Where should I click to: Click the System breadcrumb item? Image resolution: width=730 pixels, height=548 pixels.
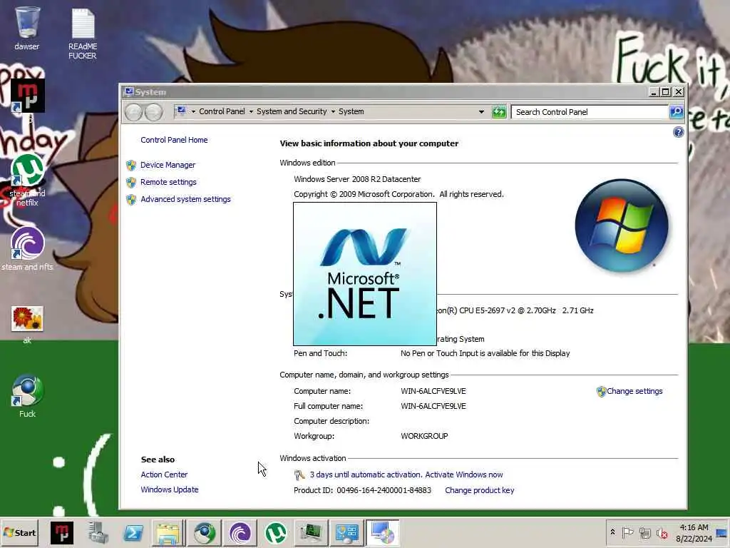pos(351,111)
